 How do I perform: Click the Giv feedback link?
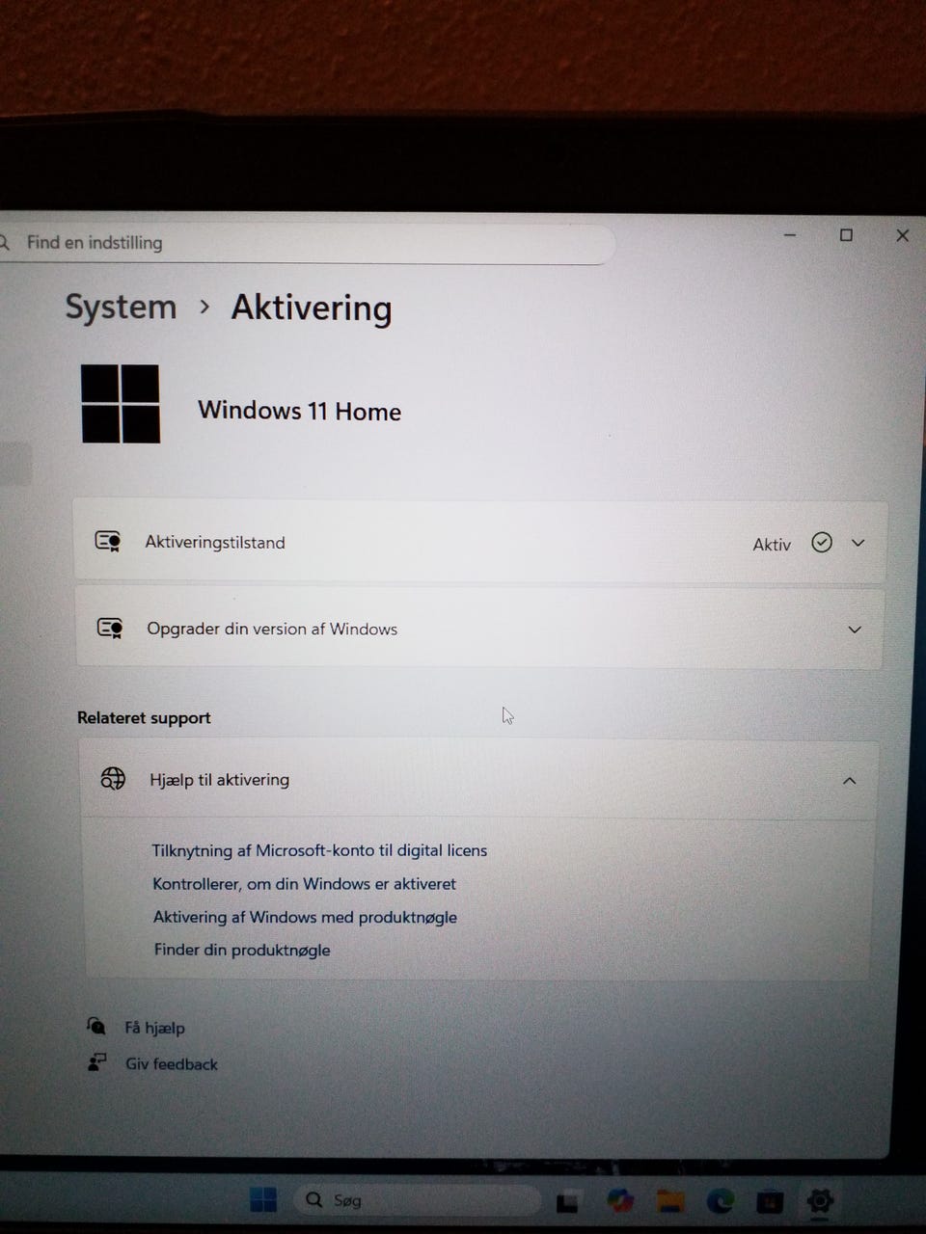coord(172,1064)
